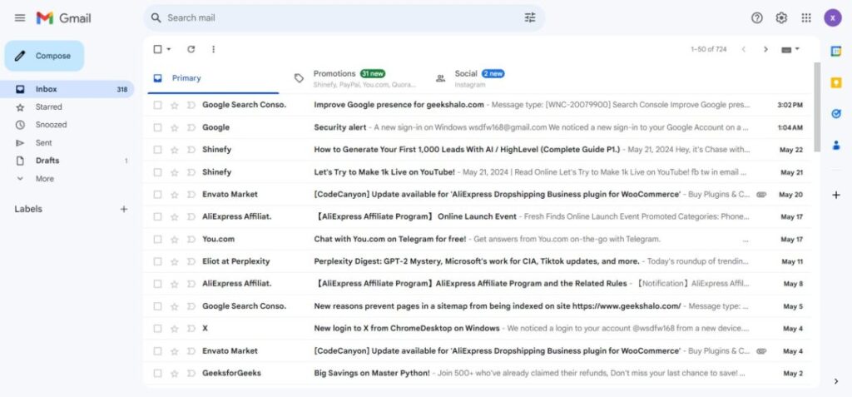Screen dimensions: 852x397
Task: Open AliExpress 'Related Rules' May 8 email
Action: [478, 284]
